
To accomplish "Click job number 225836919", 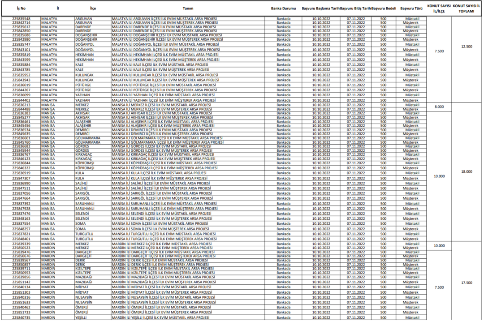I will point(22,173).
